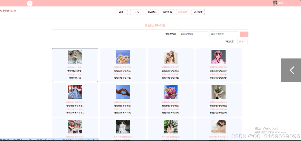
Task: Open the white hanfu thumbnail of 套餐名称10
Action: pyautogui.click(x=123, y=127)
